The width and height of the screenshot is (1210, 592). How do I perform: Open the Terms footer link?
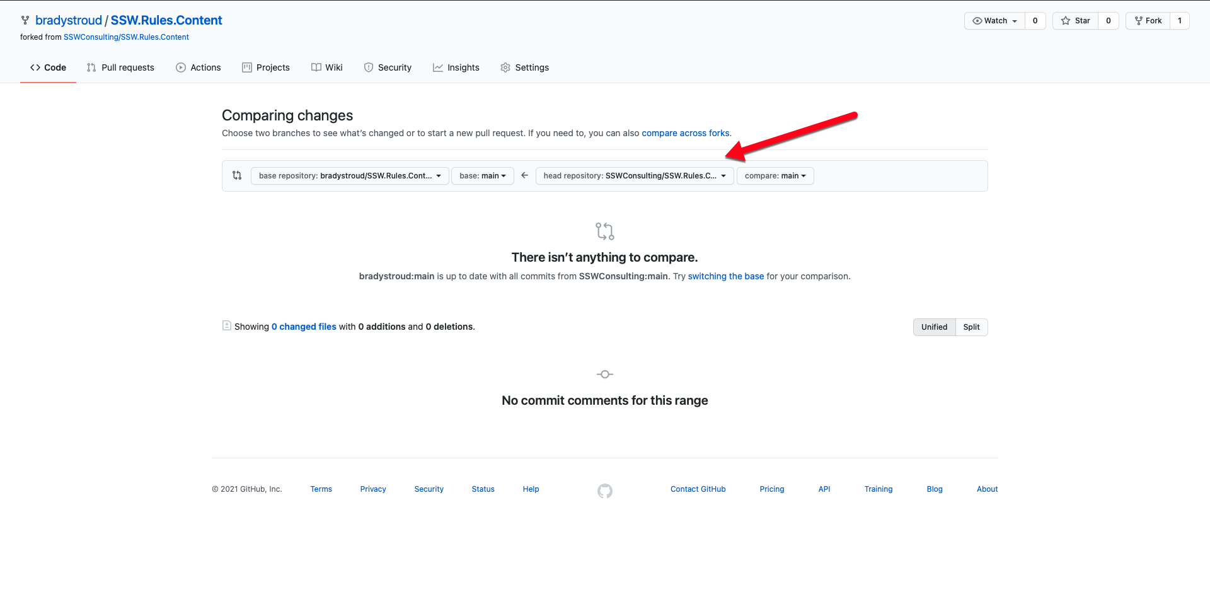tap(321, 489)
